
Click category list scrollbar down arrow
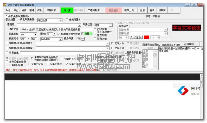(x=155, y=66)
